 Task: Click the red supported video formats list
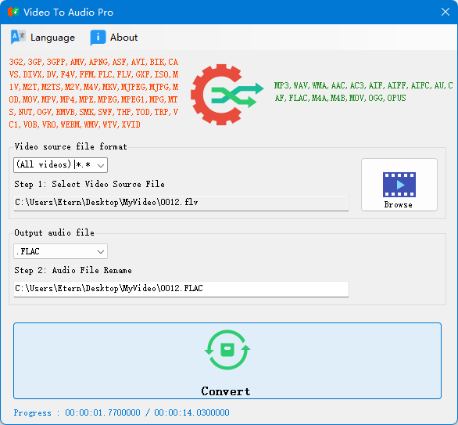pos(94,93)
